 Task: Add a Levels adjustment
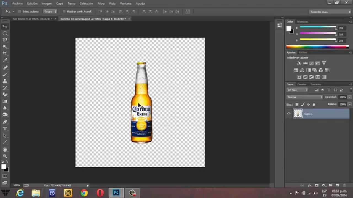pos(305,63)
